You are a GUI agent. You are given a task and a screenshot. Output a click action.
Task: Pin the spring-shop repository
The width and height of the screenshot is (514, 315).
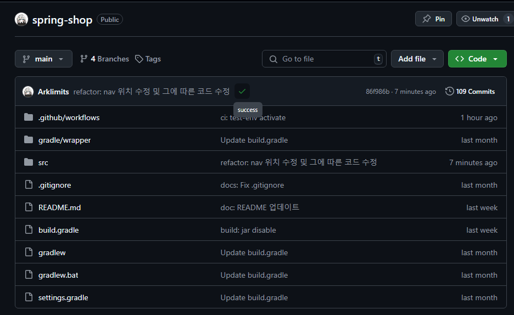pyautogui.click(x=433, y=19)
